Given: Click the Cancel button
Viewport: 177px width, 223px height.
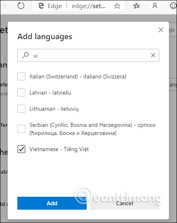Looking at the screenshot, I should (x=125, y=203).
